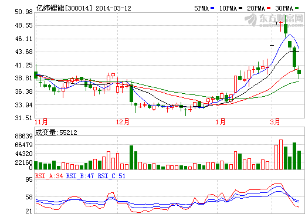Click the 50.98 price axis label
Image resolution: width=305 pixels, height=214 pixels.
point(23,12)
